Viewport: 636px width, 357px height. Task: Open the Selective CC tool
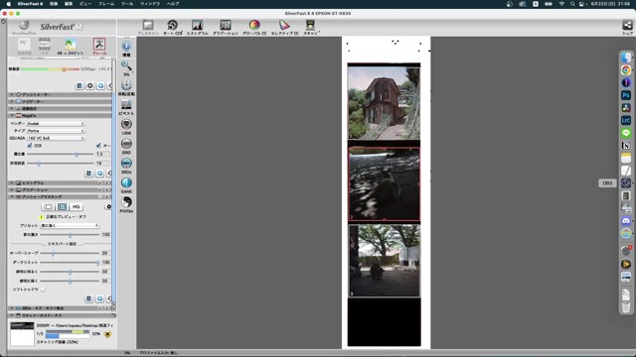coord(284,25)
